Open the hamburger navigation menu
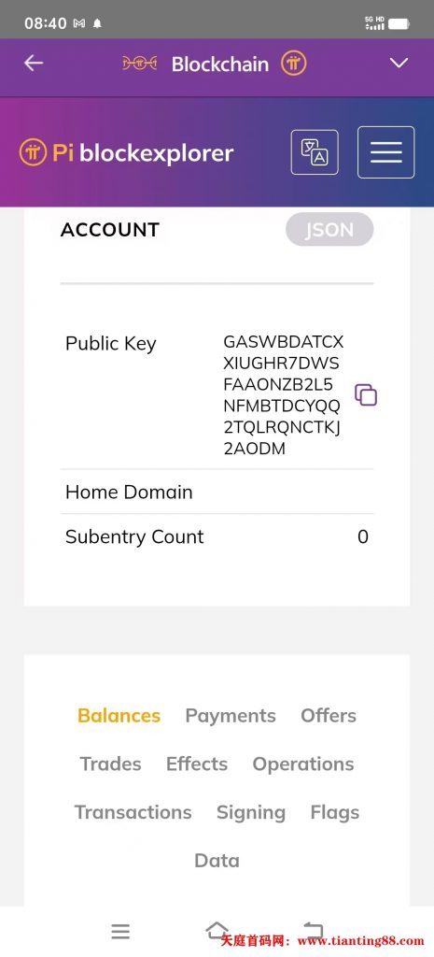 click(x=385, y=152)
